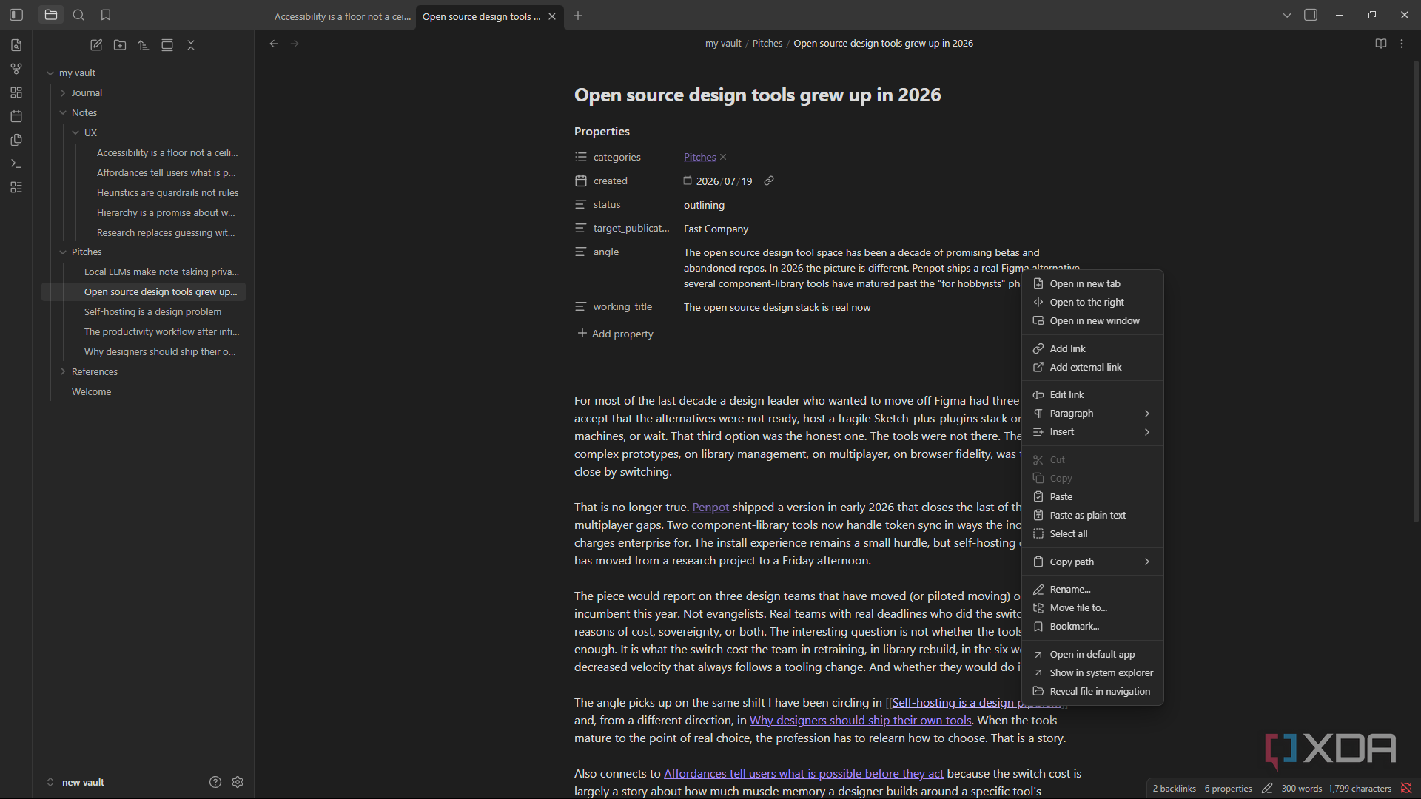Open the note's more options menu
This screenshot has height=799, width=1421.
[1402, 44]
